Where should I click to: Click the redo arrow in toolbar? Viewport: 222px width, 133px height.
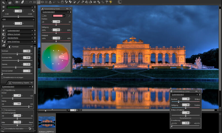(30, 2)
